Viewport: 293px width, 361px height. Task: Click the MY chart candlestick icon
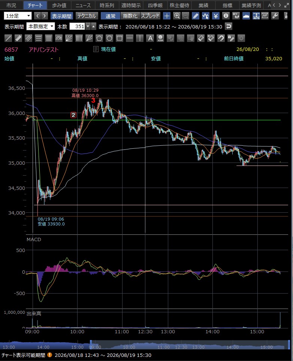(x=236, y=16)
